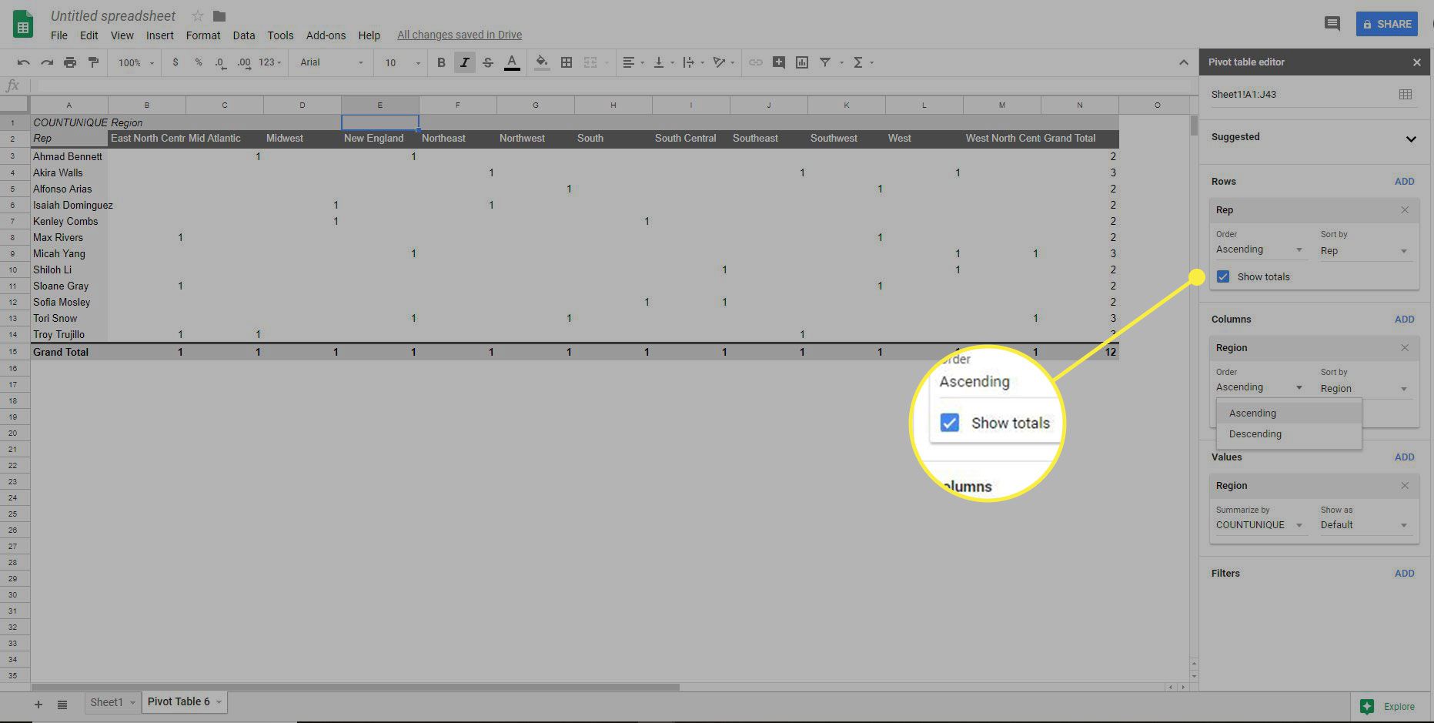Close the Pivot table editor panel
This screenshot has height=723, width=1434.
[x=1416, y=62]
